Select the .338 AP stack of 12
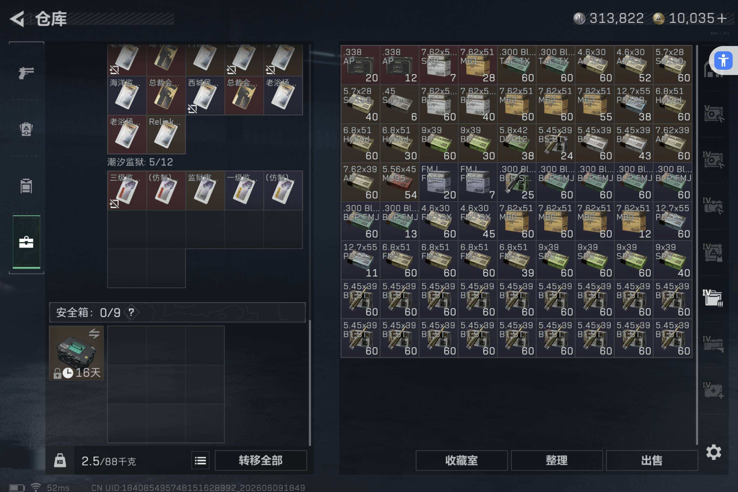738x492 pixels. tap(399, 65)
